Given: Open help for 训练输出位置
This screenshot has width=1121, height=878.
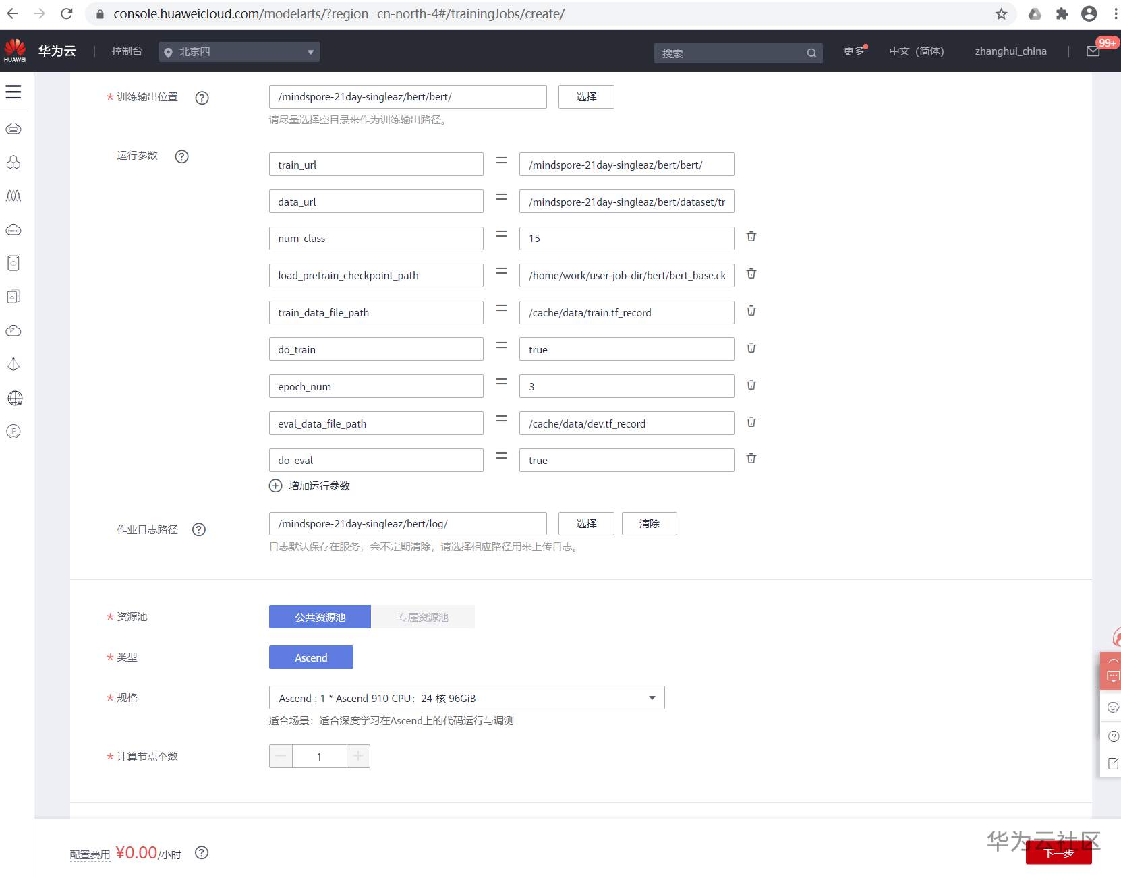Looking at the screenshot, I should coord(202,98).
